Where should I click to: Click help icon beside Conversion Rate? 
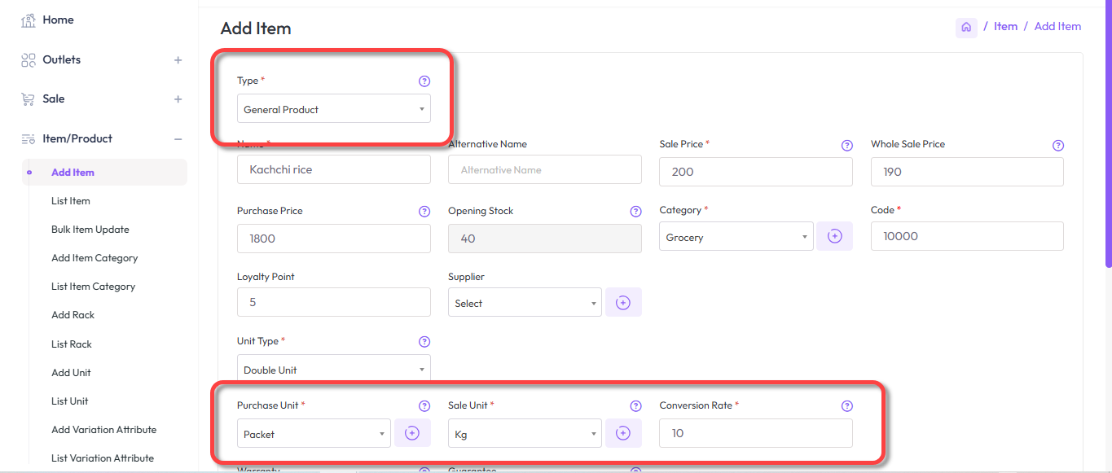[x=846, y=406]
